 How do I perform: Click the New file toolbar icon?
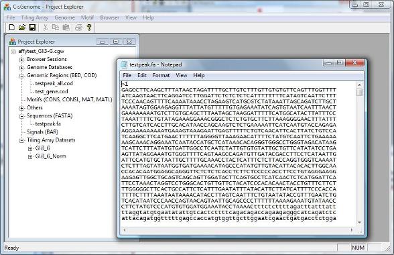(11, 28)
